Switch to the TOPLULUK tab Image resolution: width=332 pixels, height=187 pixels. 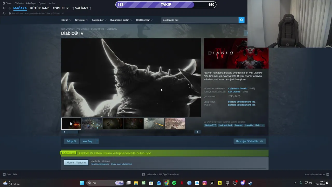point(61,8)
